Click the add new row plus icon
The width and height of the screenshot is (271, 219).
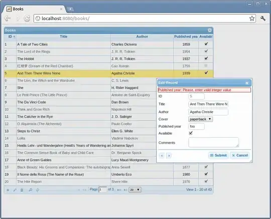tap(8, 190)
